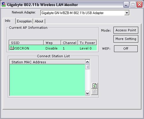The width and height of the screenshot is (144, 119).
Task: Click the access point icon beside SECRON
Action: pyautogui.click(x=12, y=48)
